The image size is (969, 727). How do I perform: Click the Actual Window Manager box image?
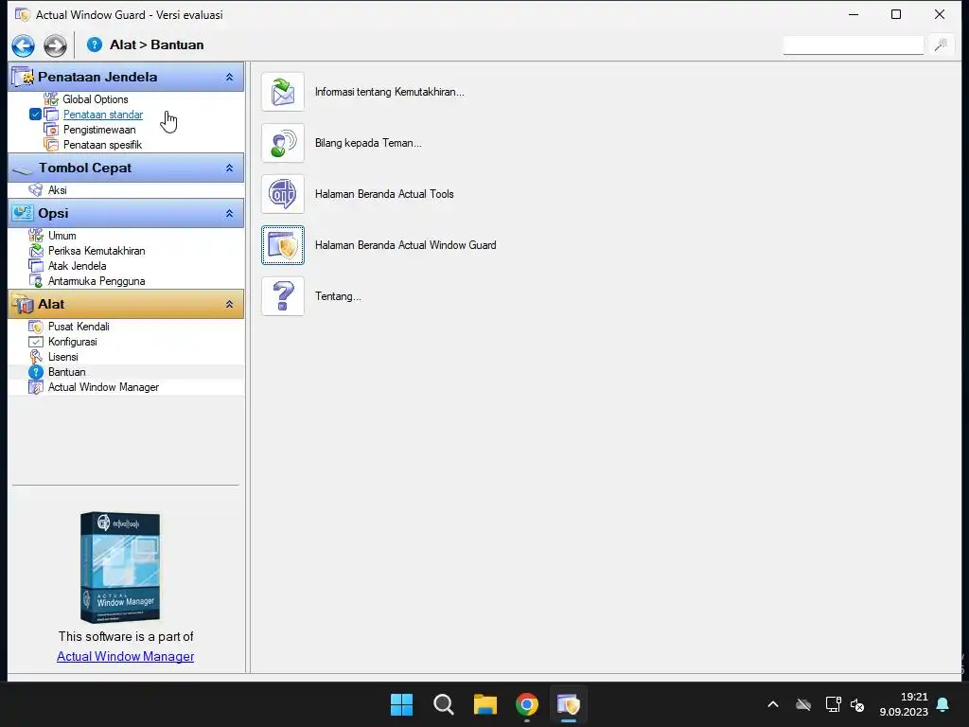pyautogui.click(x=120, y=567)
